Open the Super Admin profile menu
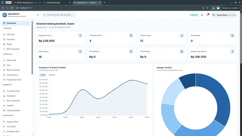This screenshot has height=136, width=242. point(224,15)
